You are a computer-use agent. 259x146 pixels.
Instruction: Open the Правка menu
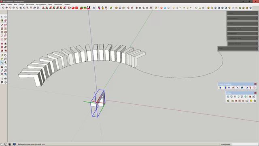[x=9, y=4]
